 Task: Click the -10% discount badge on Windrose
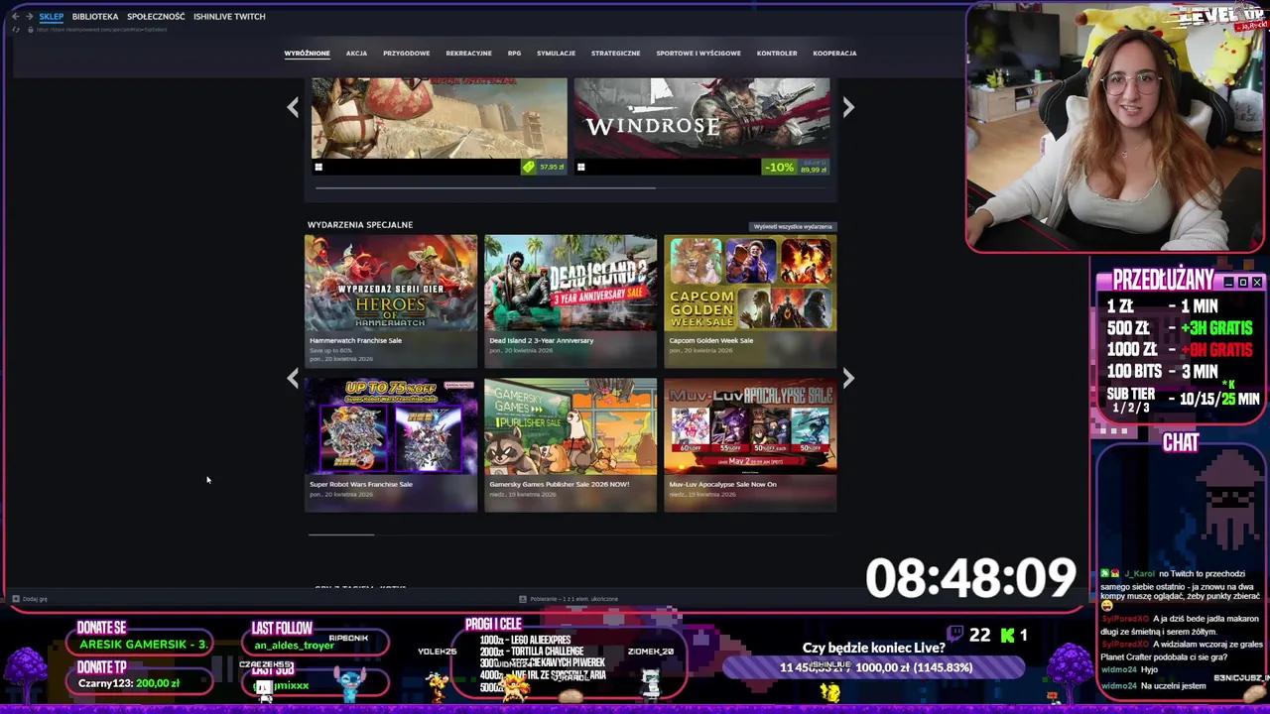[779, 167]
